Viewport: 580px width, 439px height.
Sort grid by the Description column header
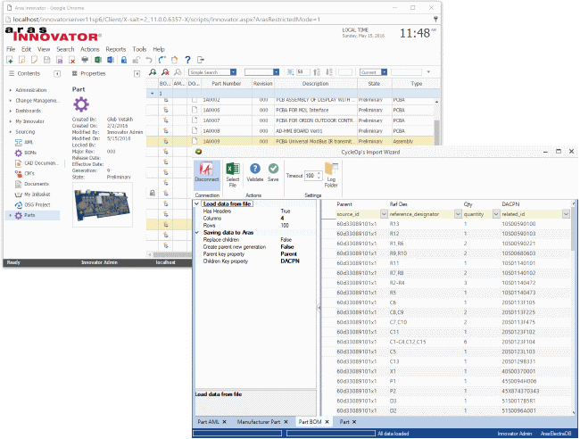[x=316, y=84]
